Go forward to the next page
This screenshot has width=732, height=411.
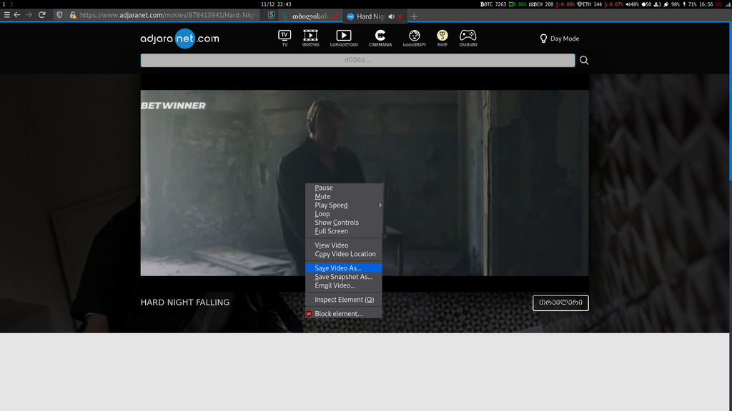coord(29,15)
